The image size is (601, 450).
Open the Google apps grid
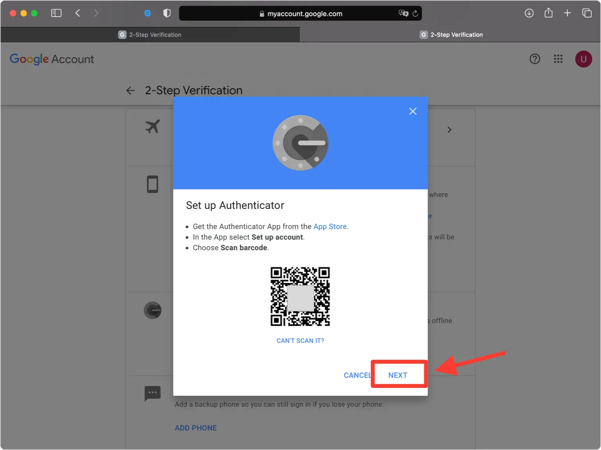click(x=558, y=59)
